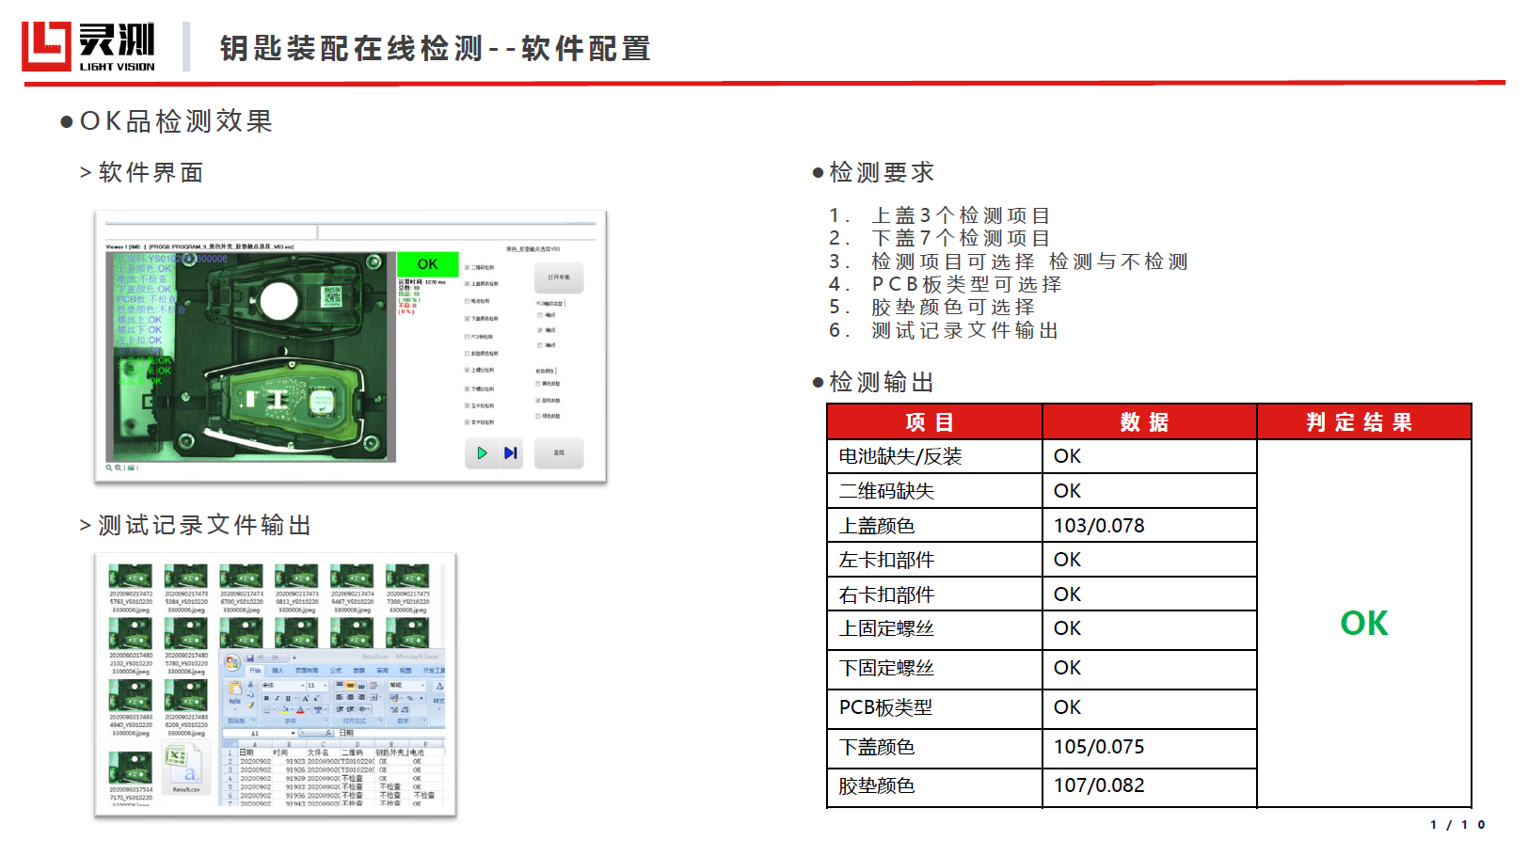
Task: Toggle the 二维码检测 checkbox
Action: 468,268
